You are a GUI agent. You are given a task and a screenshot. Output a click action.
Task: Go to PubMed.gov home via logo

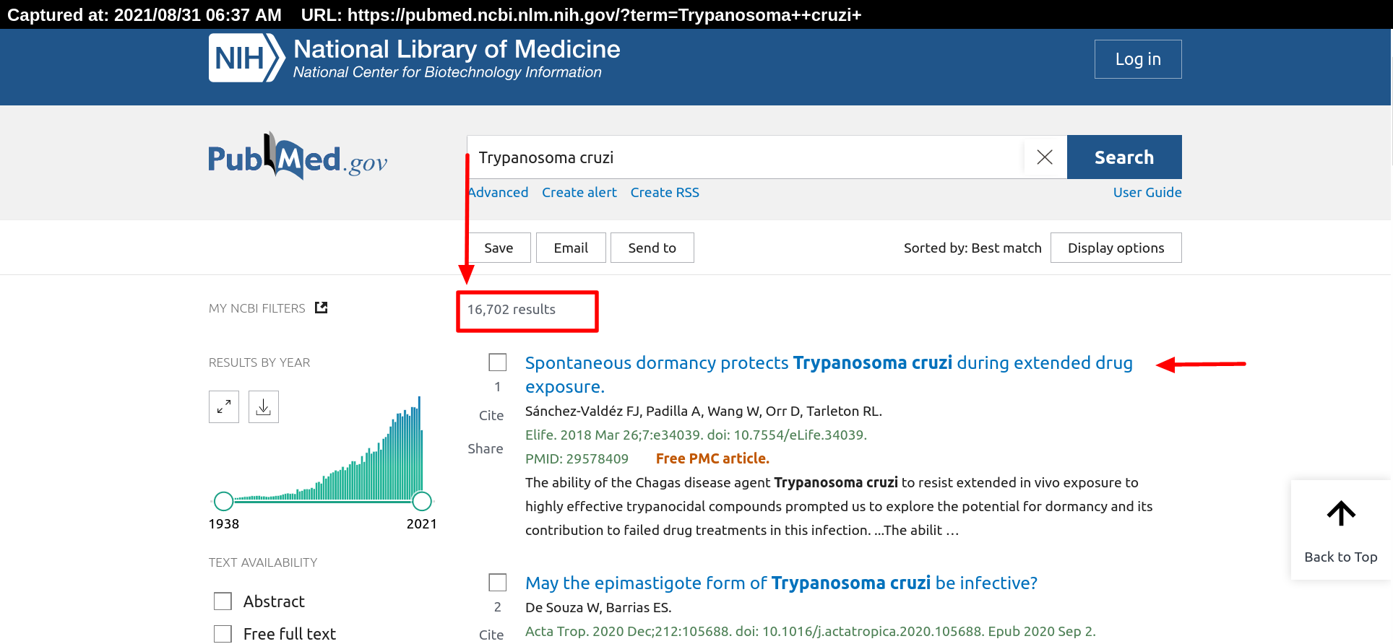(298, 157)
